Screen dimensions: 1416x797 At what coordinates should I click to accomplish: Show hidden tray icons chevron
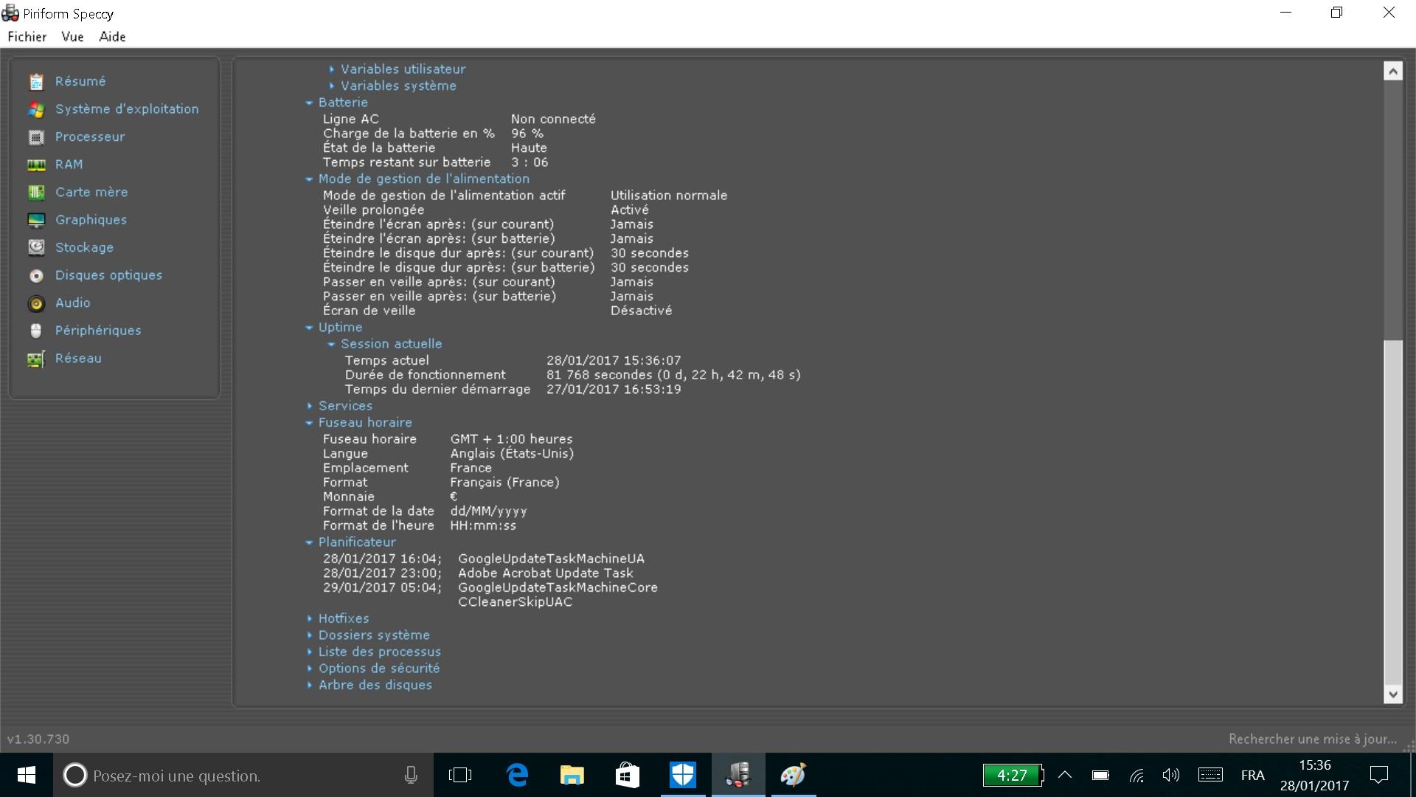[x=1065, y=775]
